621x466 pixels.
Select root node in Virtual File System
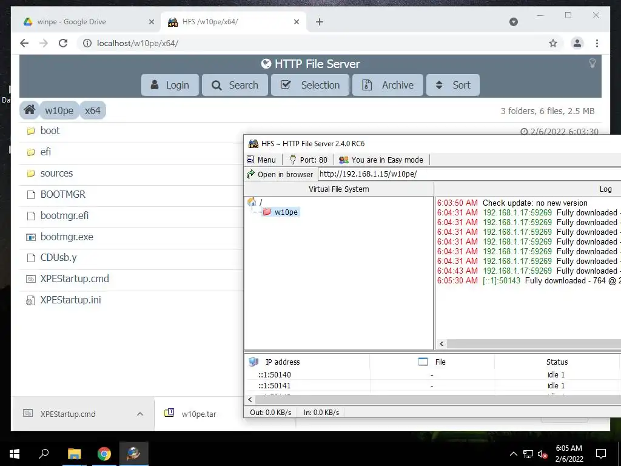click(x=255, y=202)
